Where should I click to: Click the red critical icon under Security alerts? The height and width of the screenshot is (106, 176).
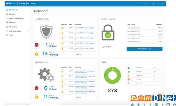click(x=36, y=45)
